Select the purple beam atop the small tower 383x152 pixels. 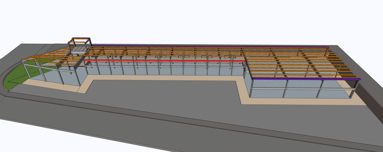tap(81, 38)
